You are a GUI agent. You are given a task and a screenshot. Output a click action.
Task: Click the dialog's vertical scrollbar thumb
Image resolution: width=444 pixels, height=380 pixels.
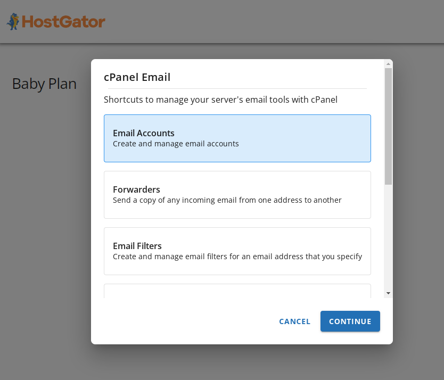[x=388, y=125]
